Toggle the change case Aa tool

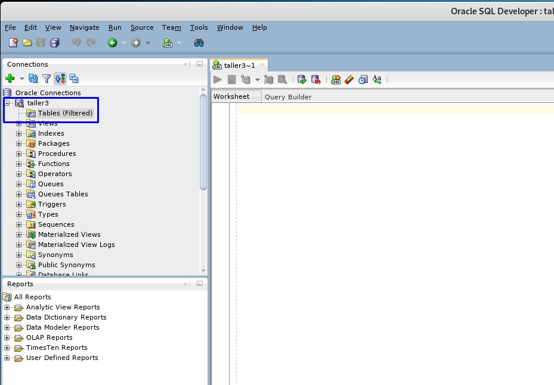[377, 79]
